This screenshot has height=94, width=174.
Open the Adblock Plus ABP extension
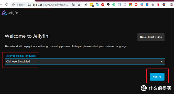point(103,5)
